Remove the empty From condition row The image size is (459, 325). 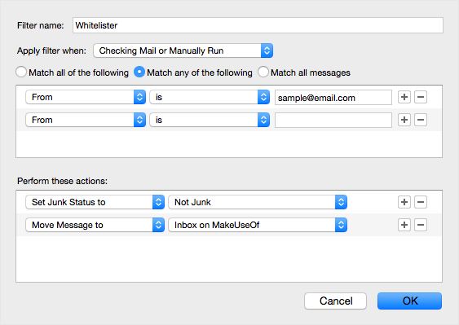[421, 120]
